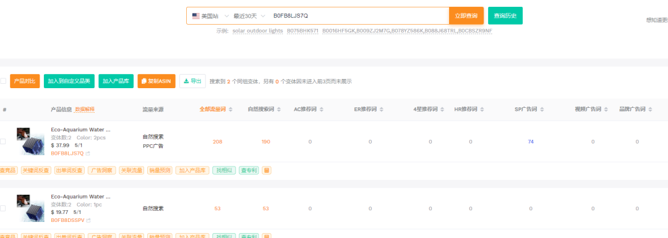The height and width of the screenshot is (238, 668).
Task: Check the checkbox for the $37.99 product row
Action: pos(3,142)
